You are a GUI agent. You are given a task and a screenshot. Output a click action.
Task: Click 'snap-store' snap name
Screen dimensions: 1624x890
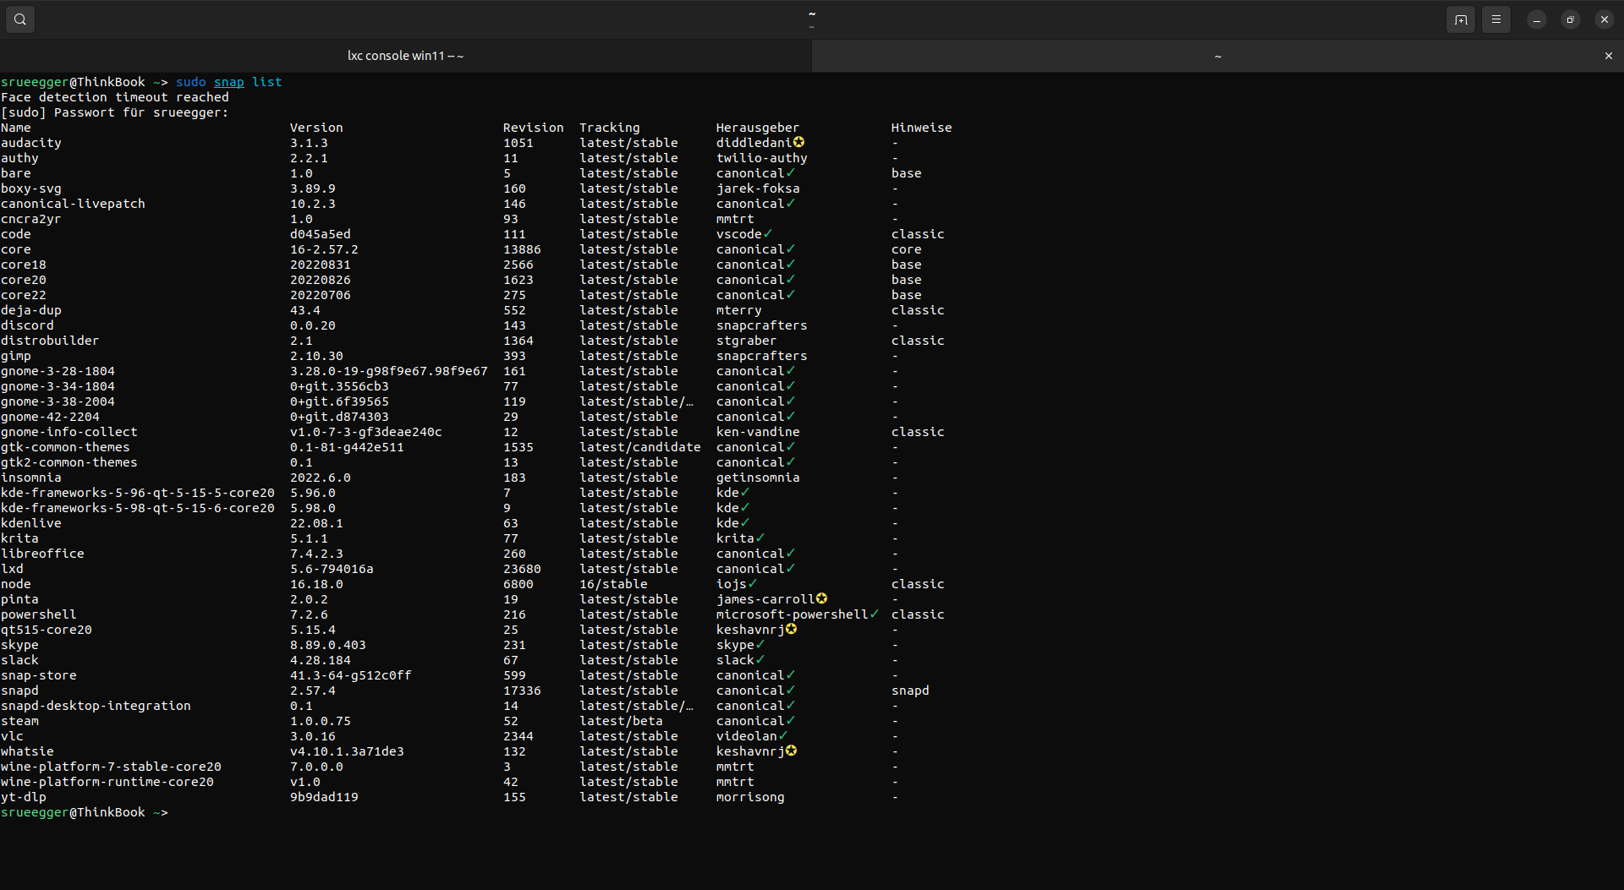[39, 675]
